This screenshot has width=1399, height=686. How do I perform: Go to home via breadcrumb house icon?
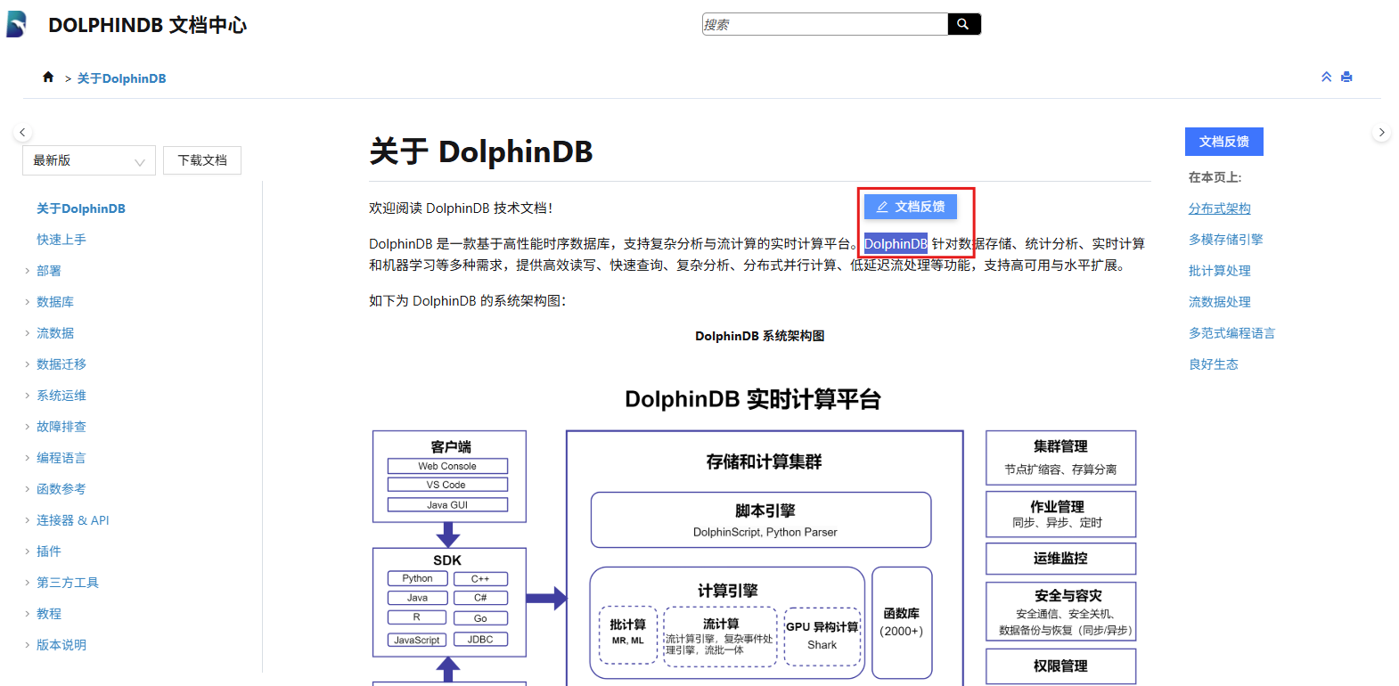point(48,78)
